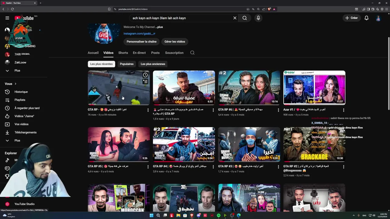The image size is (390, 219).
Task: Clear the search box with the X
Action: tap(235, 18)
